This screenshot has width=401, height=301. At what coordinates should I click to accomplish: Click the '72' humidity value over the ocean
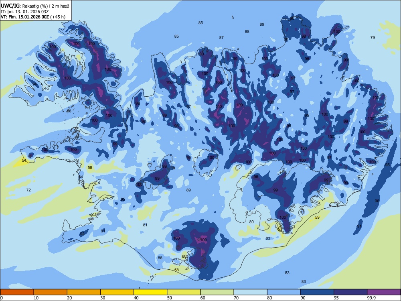click(x=28, y=190)
